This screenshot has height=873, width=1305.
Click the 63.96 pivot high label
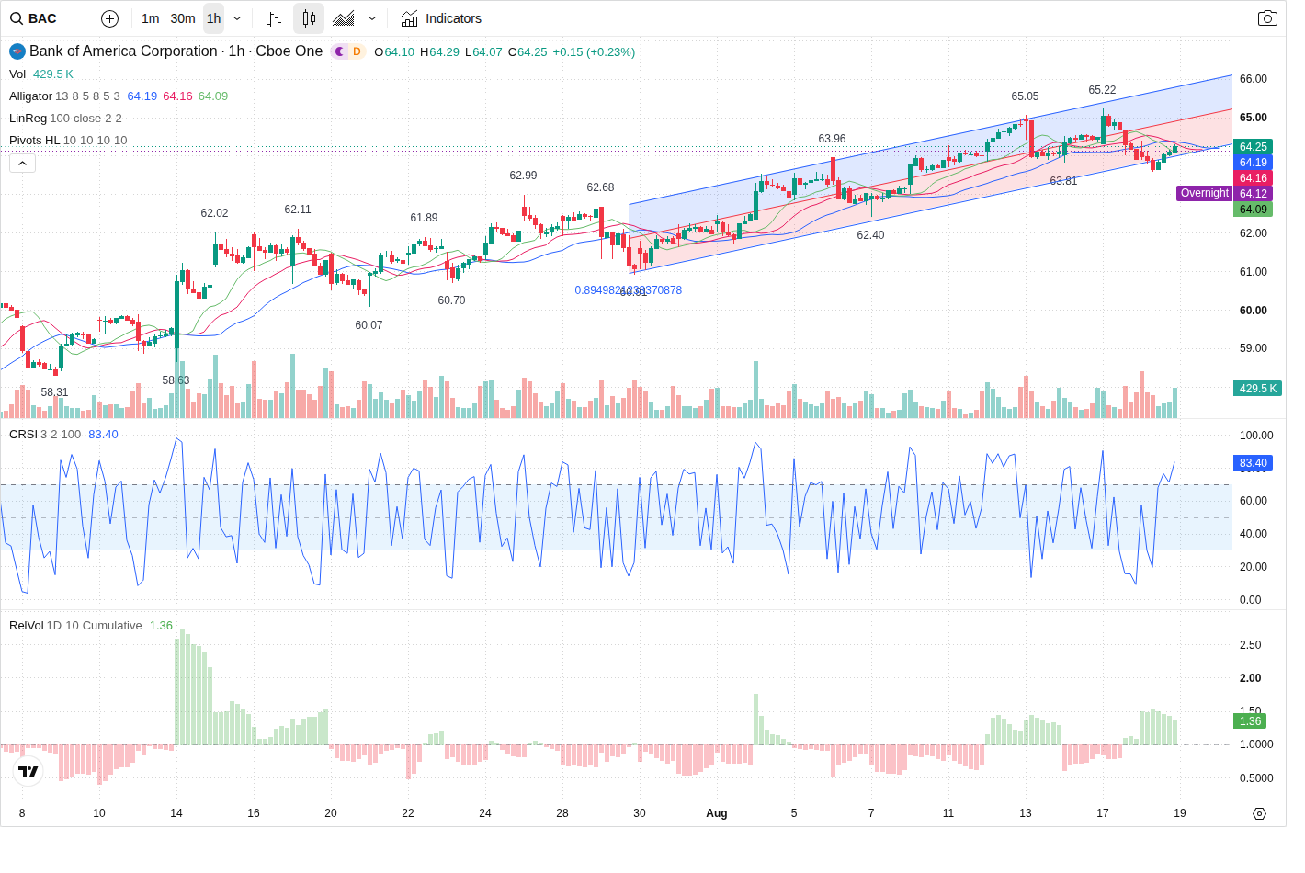832,139
